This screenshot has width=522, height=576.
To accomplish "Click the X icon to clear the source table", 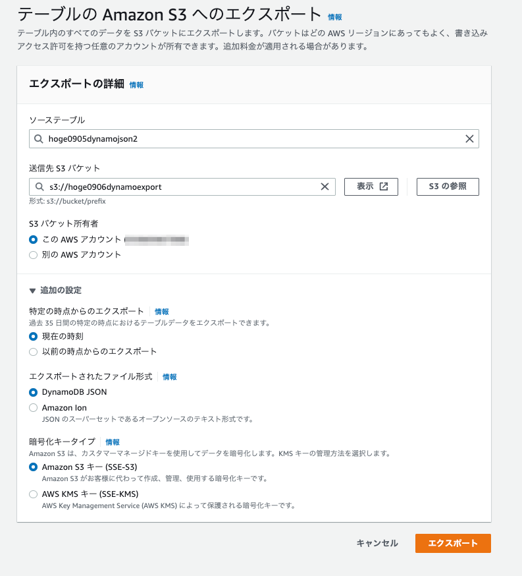I will [469, 138].
